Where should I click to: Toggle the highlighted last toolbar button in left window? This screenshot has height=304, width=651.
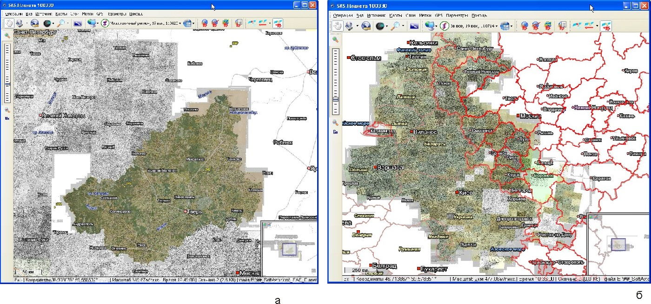click(278, 23)
